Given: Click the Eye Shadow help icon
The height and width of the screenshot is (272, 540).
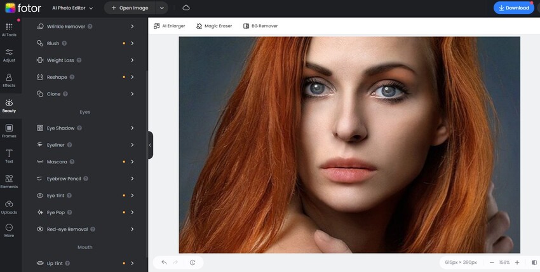Looking at the screenshot, I should coord(79,128).
